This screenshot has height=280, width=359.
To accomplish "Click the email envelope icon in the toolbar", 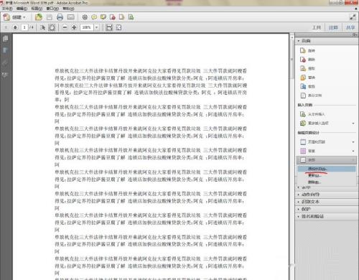I will tap(70, 17).
